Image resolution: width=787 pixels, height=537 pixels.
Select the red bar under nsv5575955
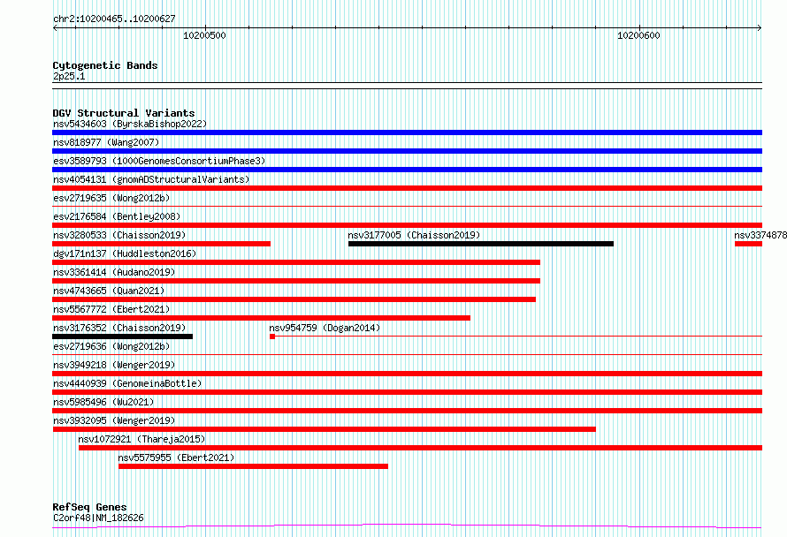click(x=253, y=466)
